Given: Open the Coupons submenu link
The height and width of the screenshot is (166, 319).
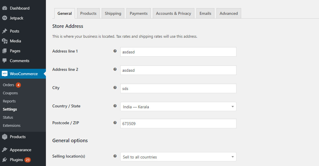Looking at the screenshot, I should pos(10,93).
